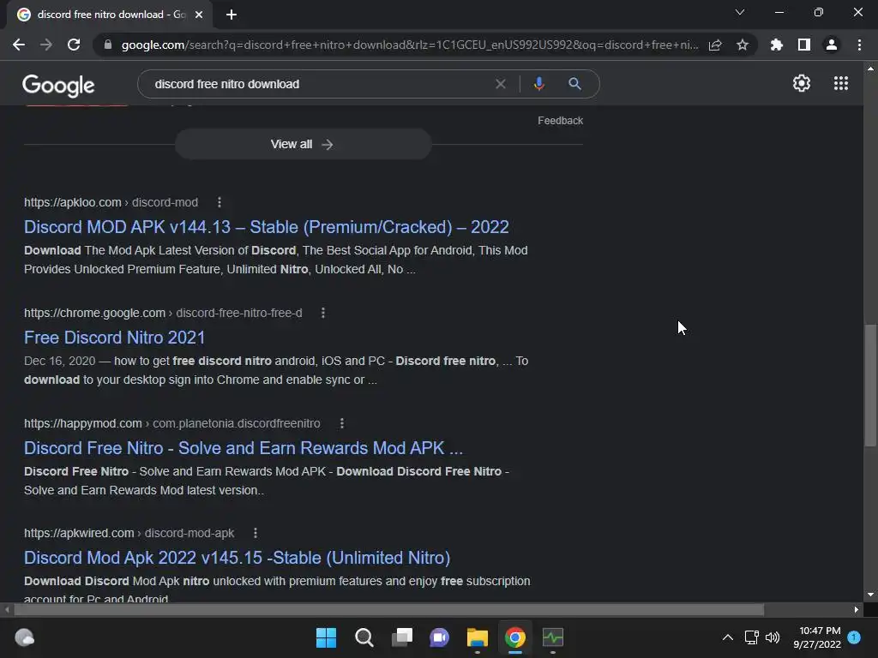Click the Feedback link
Screen dimensions: 878x658
click(x=560, y=120)
